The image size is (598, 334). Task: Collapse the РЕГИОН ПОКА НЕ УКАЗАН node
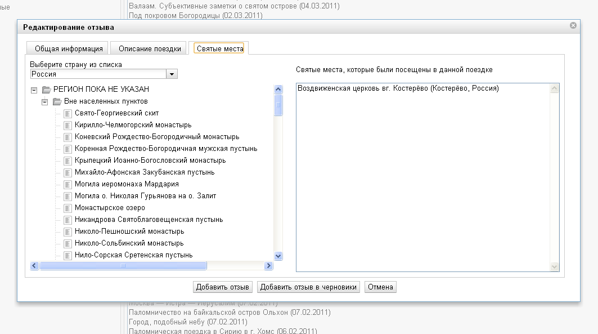[34, 90]
